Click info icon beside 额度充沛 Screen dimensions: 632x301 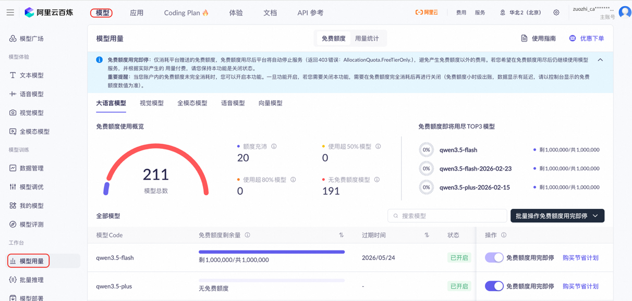pos(274,147)
